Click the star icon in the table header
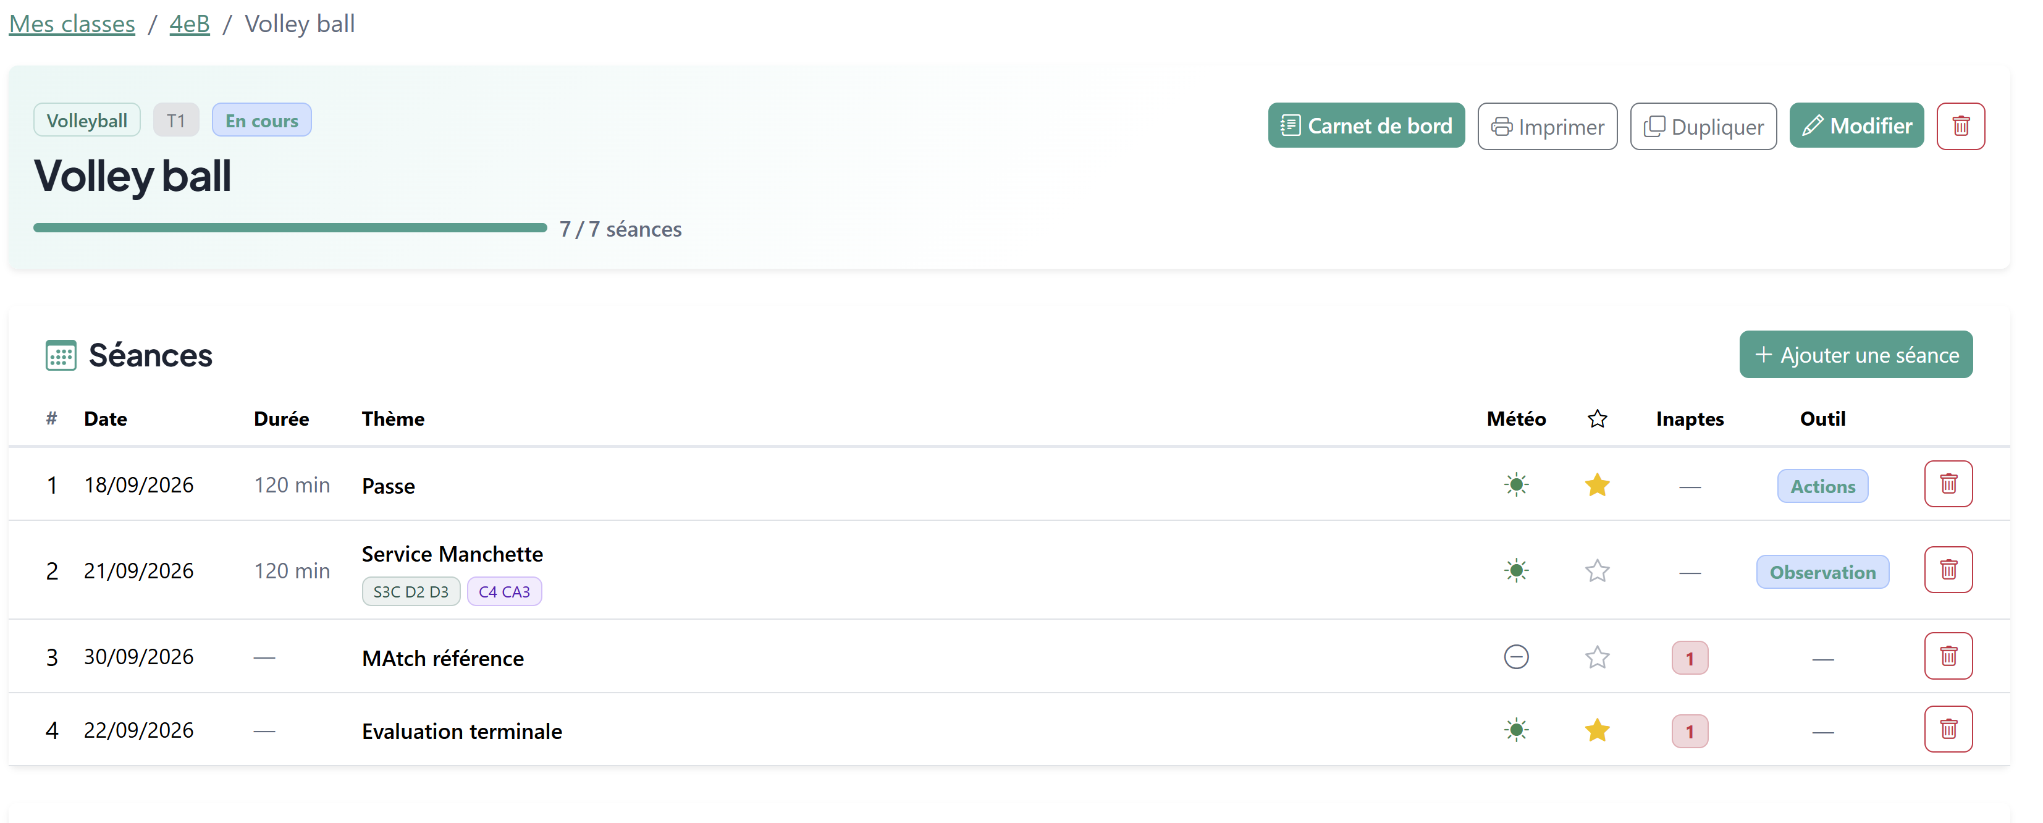Image resolution: width=2043 pixels, height=823 pixels. pyautogui.click(x=1596, y=419)
